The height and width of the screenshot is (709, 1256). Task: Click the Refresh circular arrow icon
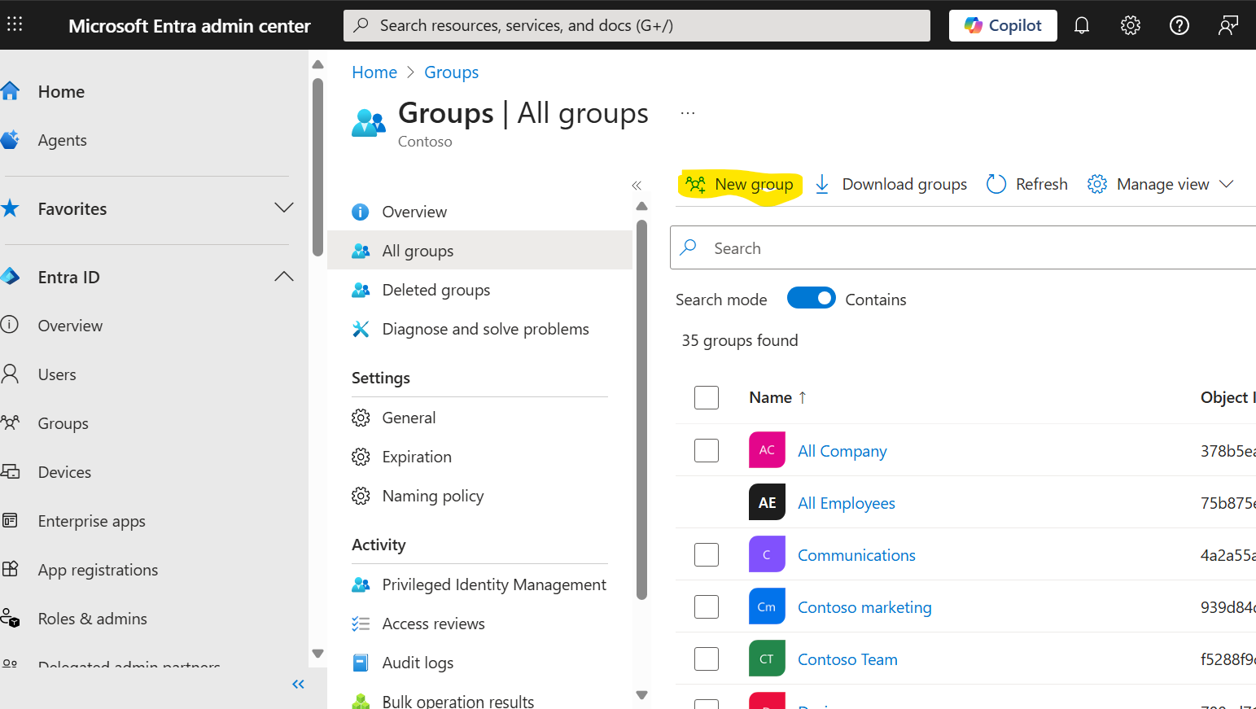pyautogui.click(x=996, y=184)
